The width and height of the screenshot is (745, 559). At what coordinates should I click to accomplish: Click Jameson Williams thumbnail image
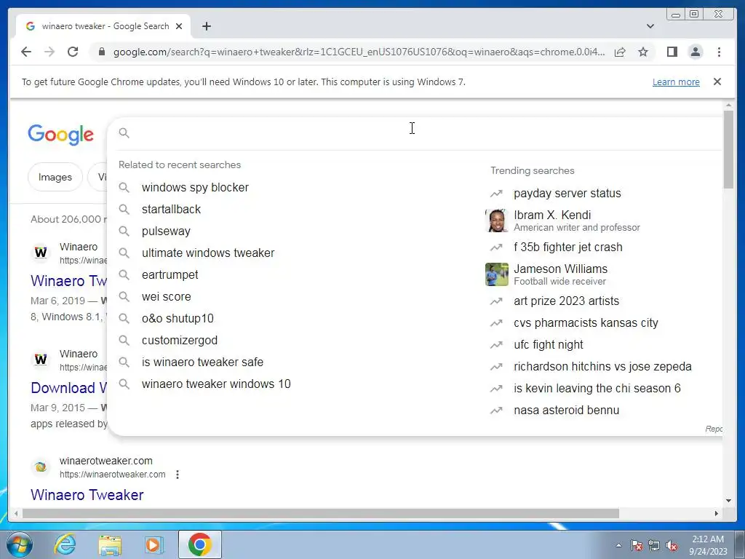pyautogui.click(x=496, y=274)
